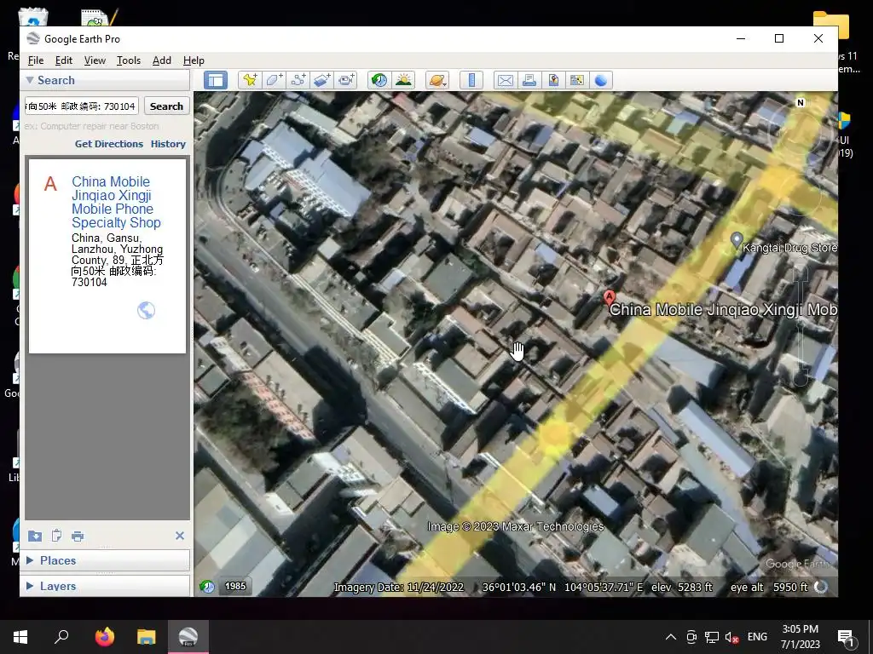
Task: Clear search results with X icon
Action: coord(179,536)
